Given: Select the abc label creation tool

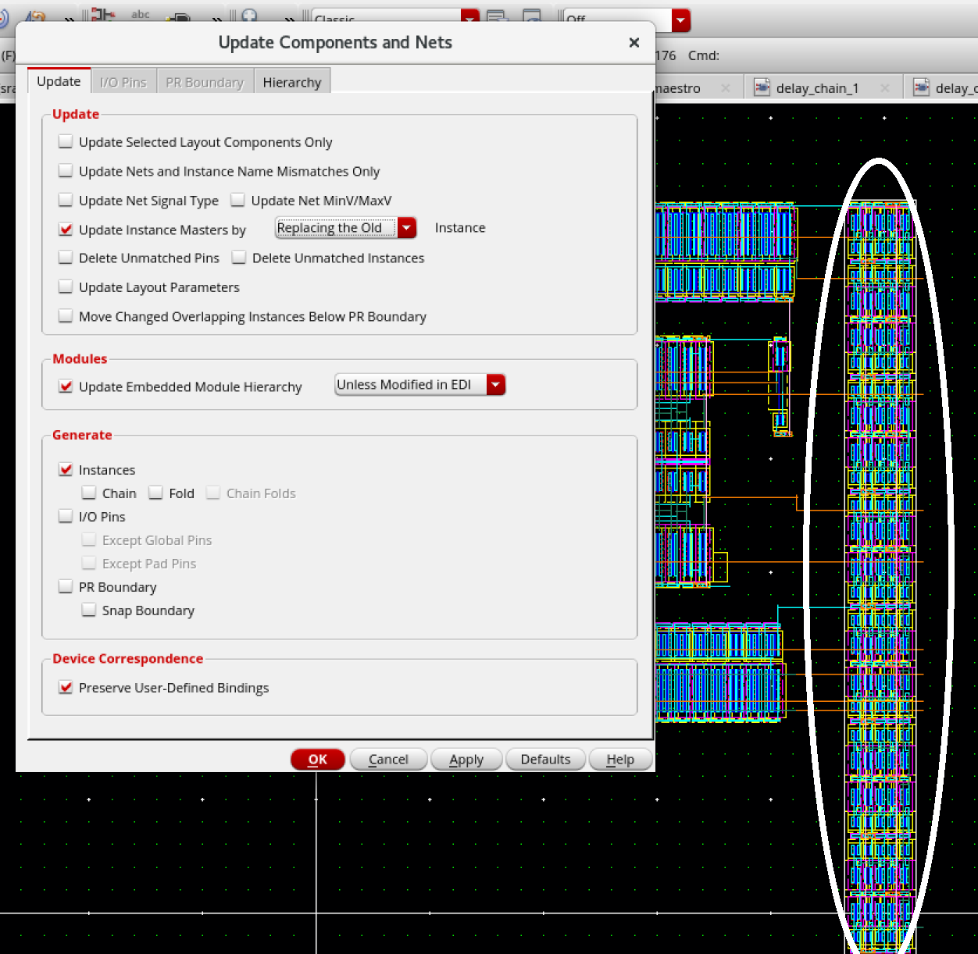Looking at the screenshot, I should 140,14.
